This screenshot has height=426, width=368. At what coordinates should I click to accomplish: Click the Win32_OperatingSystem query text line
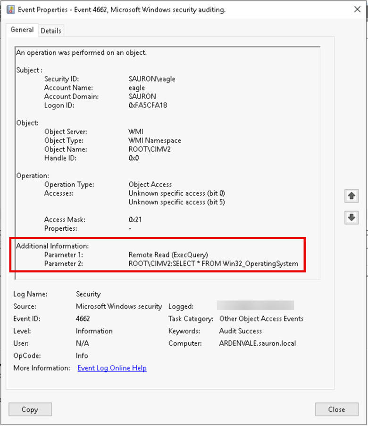pyautogui.click(x=213, y=263)
